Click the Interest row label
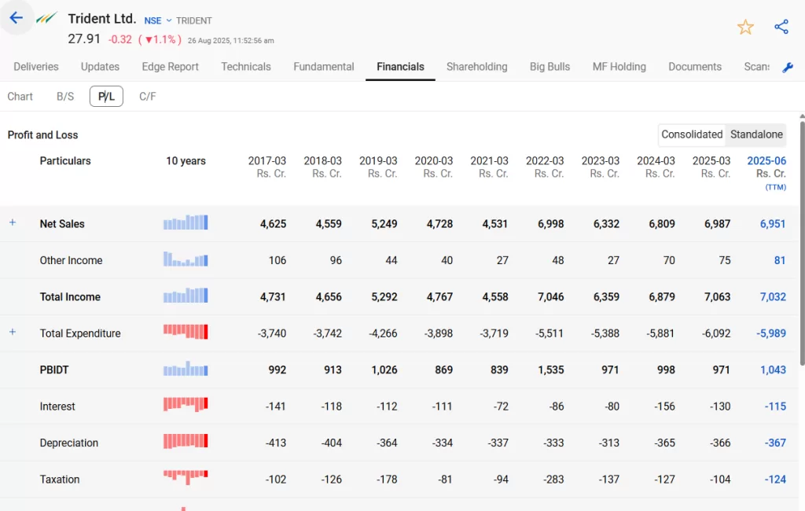The width and height of the screenshot is (805, 511). click(57, 406)
